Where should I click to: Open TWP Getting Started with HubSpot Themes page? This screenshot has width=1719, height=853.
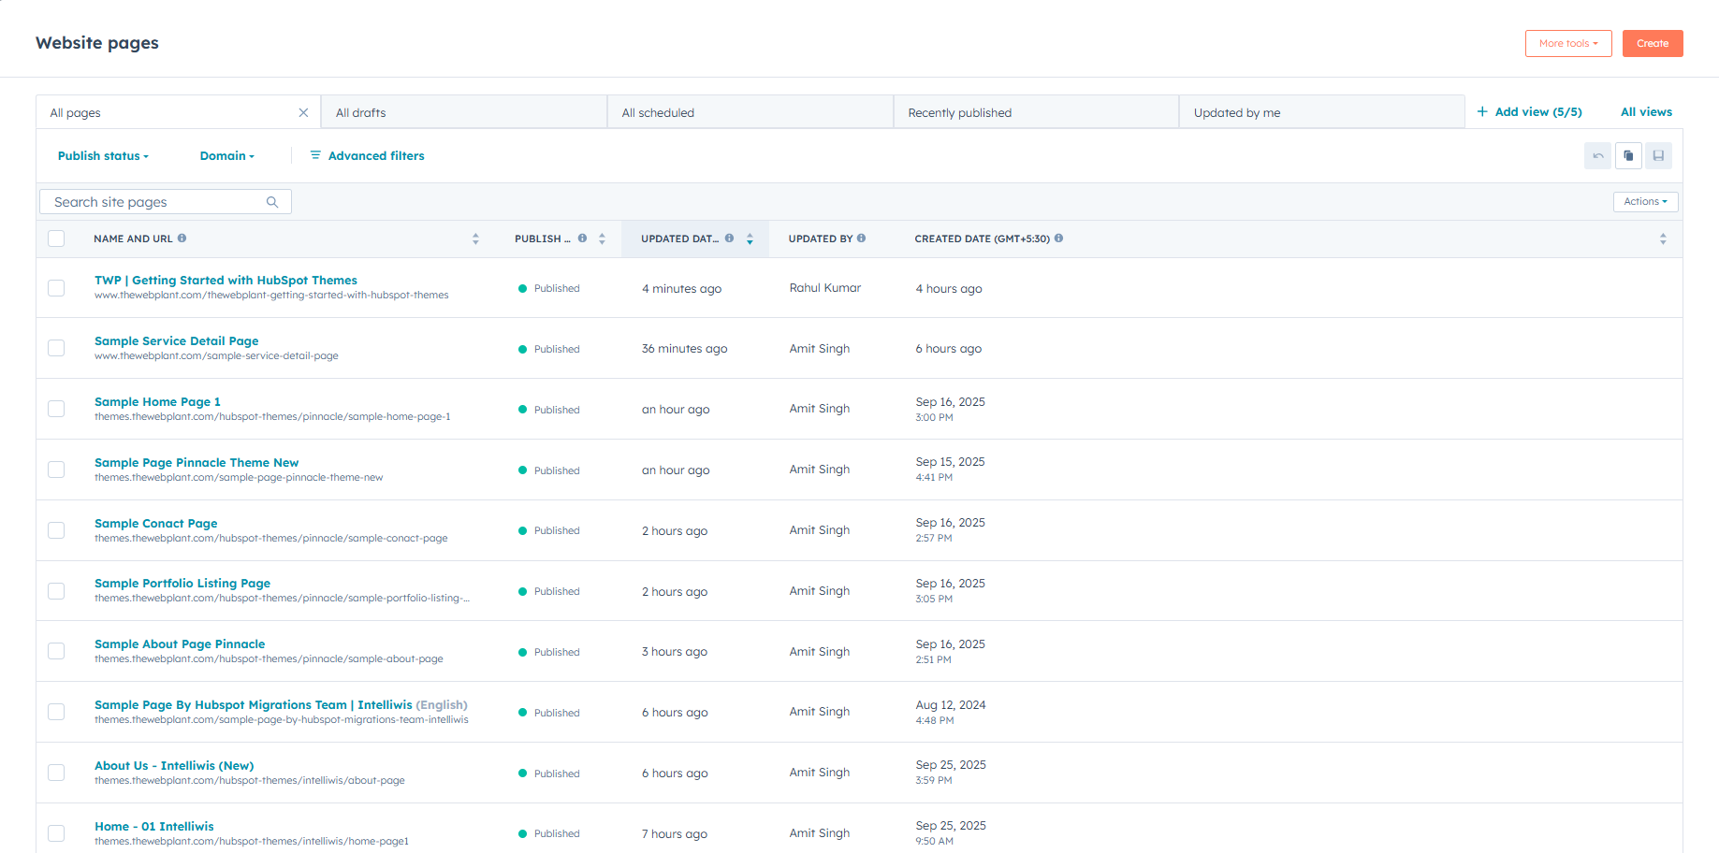[226, 280]
